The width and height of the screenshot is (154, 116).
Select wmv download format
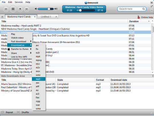pos(39,75)
